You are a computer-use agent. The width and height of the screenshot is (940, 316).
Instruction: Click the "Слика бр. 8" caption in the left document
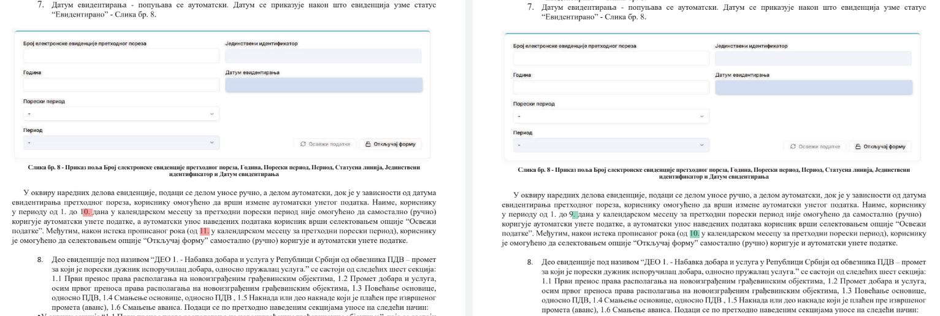tap(224, 169)
